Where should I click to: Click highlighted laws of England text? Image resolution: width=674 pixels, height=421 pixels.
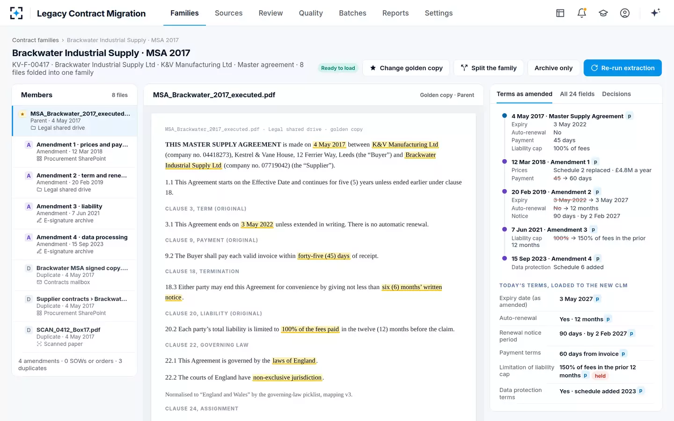click(294, 361)
